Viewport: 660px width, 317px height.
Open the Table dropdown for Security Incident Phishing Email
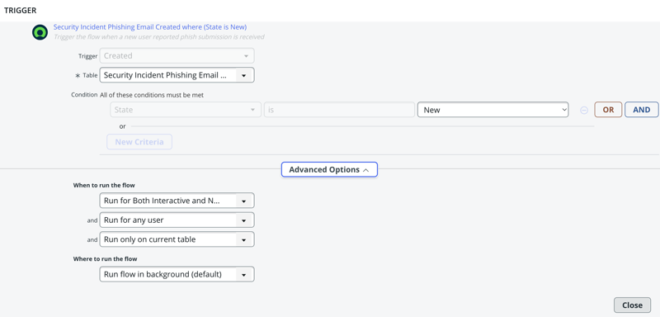pyautogui.click(x=177, y=75)
